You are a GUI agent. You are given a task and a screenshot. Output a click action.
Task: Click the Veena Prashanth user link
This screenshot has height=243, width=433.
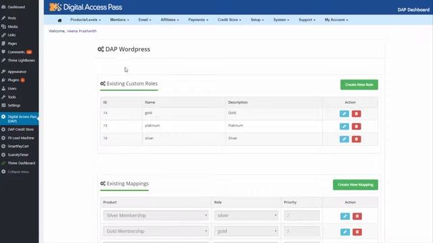[82, 31]
